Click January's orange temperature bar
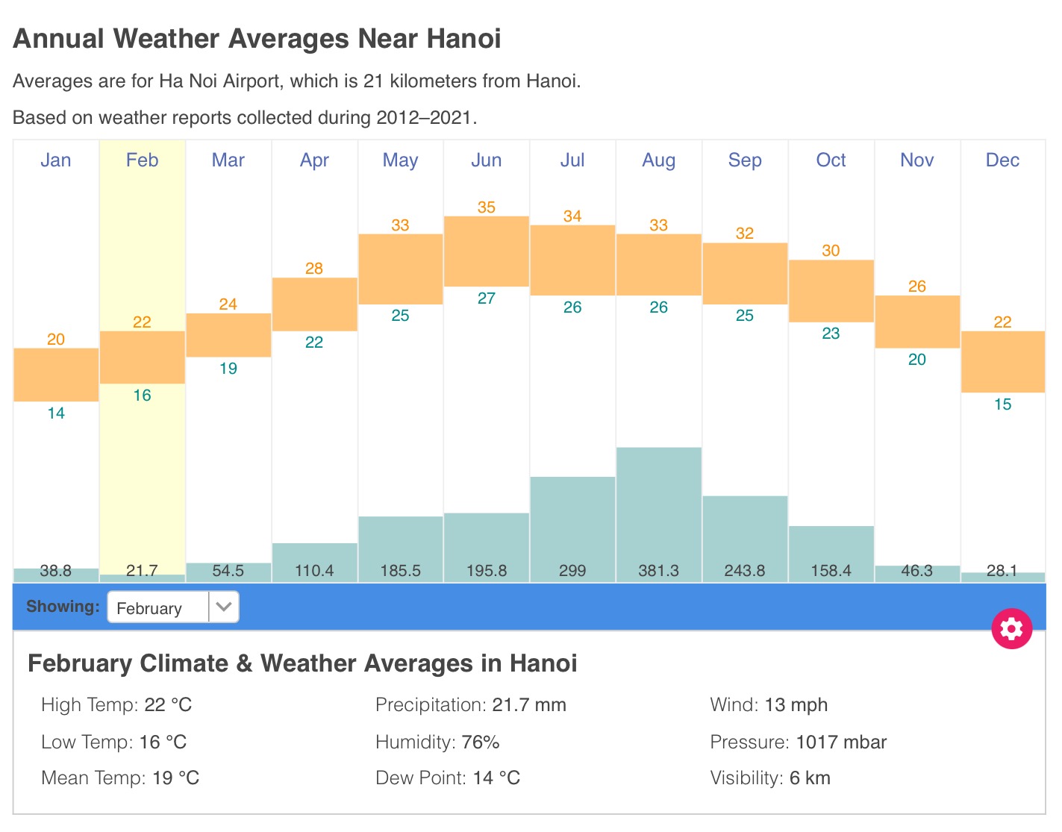This screenshot has width=1062, height=832. tap(56, 375)
